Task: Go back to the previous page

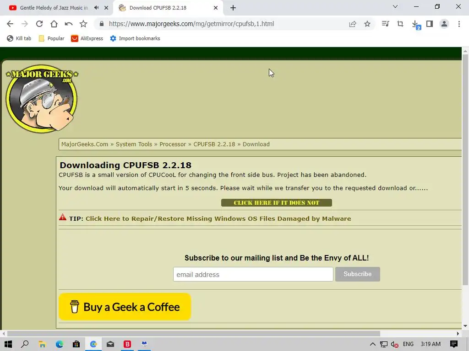Action: 10,24
